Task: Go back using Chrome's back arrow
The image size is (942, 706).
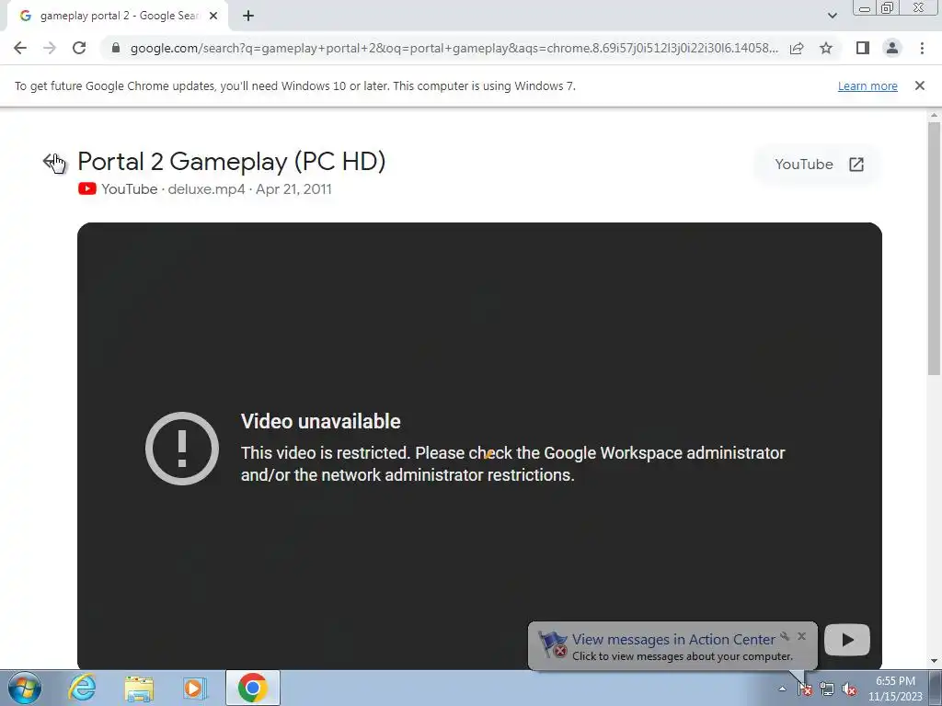Action: 20,48
